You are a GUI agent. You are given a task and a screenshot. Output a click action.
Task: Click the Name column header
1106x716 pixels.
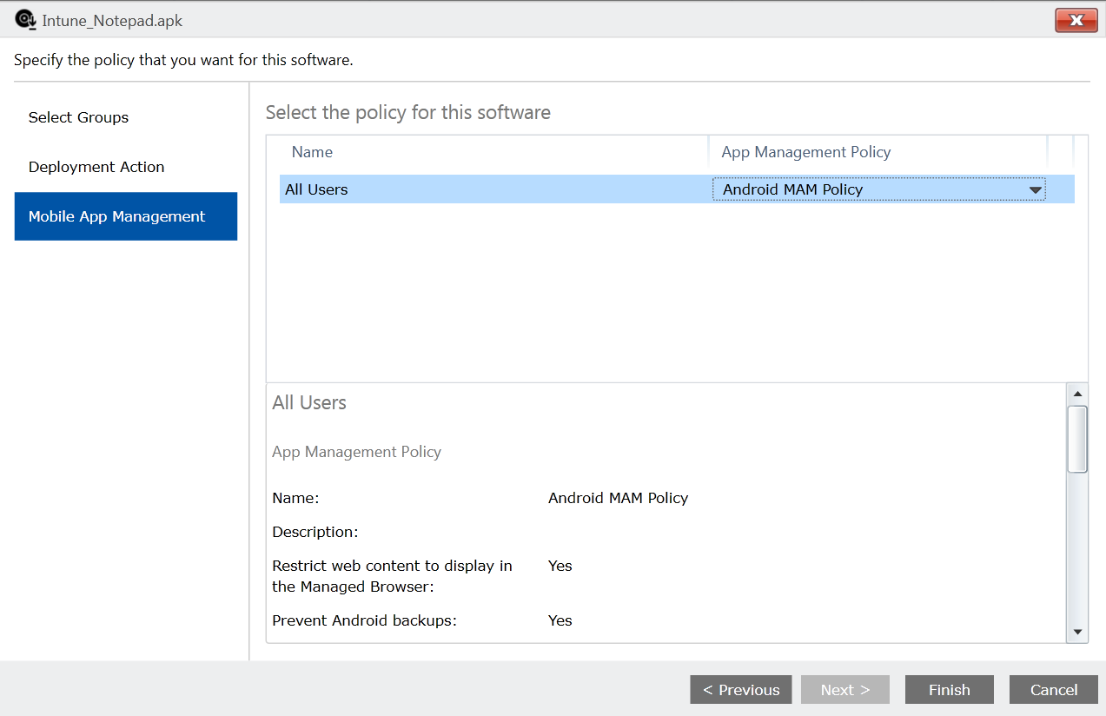point(312,152)
